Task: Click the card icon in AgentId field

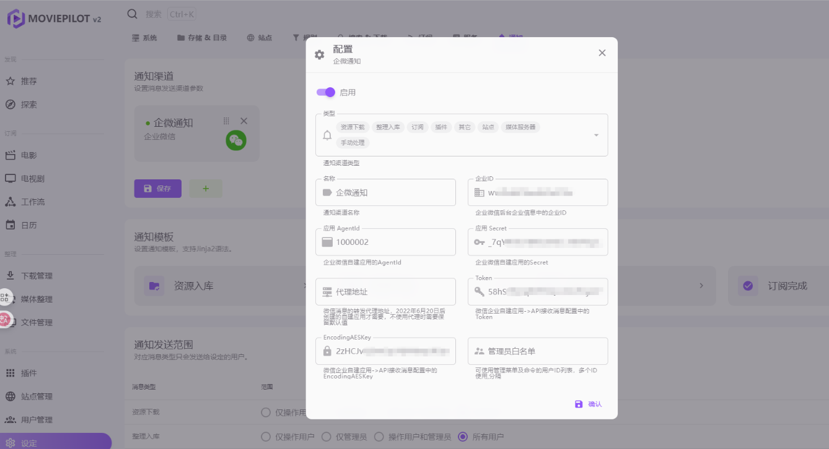Action: [327, 242]
